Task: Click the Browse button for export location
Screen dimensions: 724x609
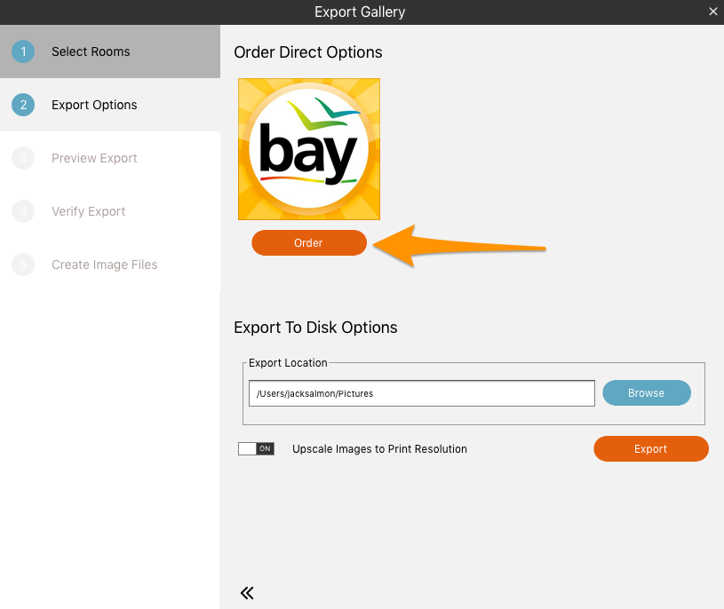Action: (x=647, y=393)
